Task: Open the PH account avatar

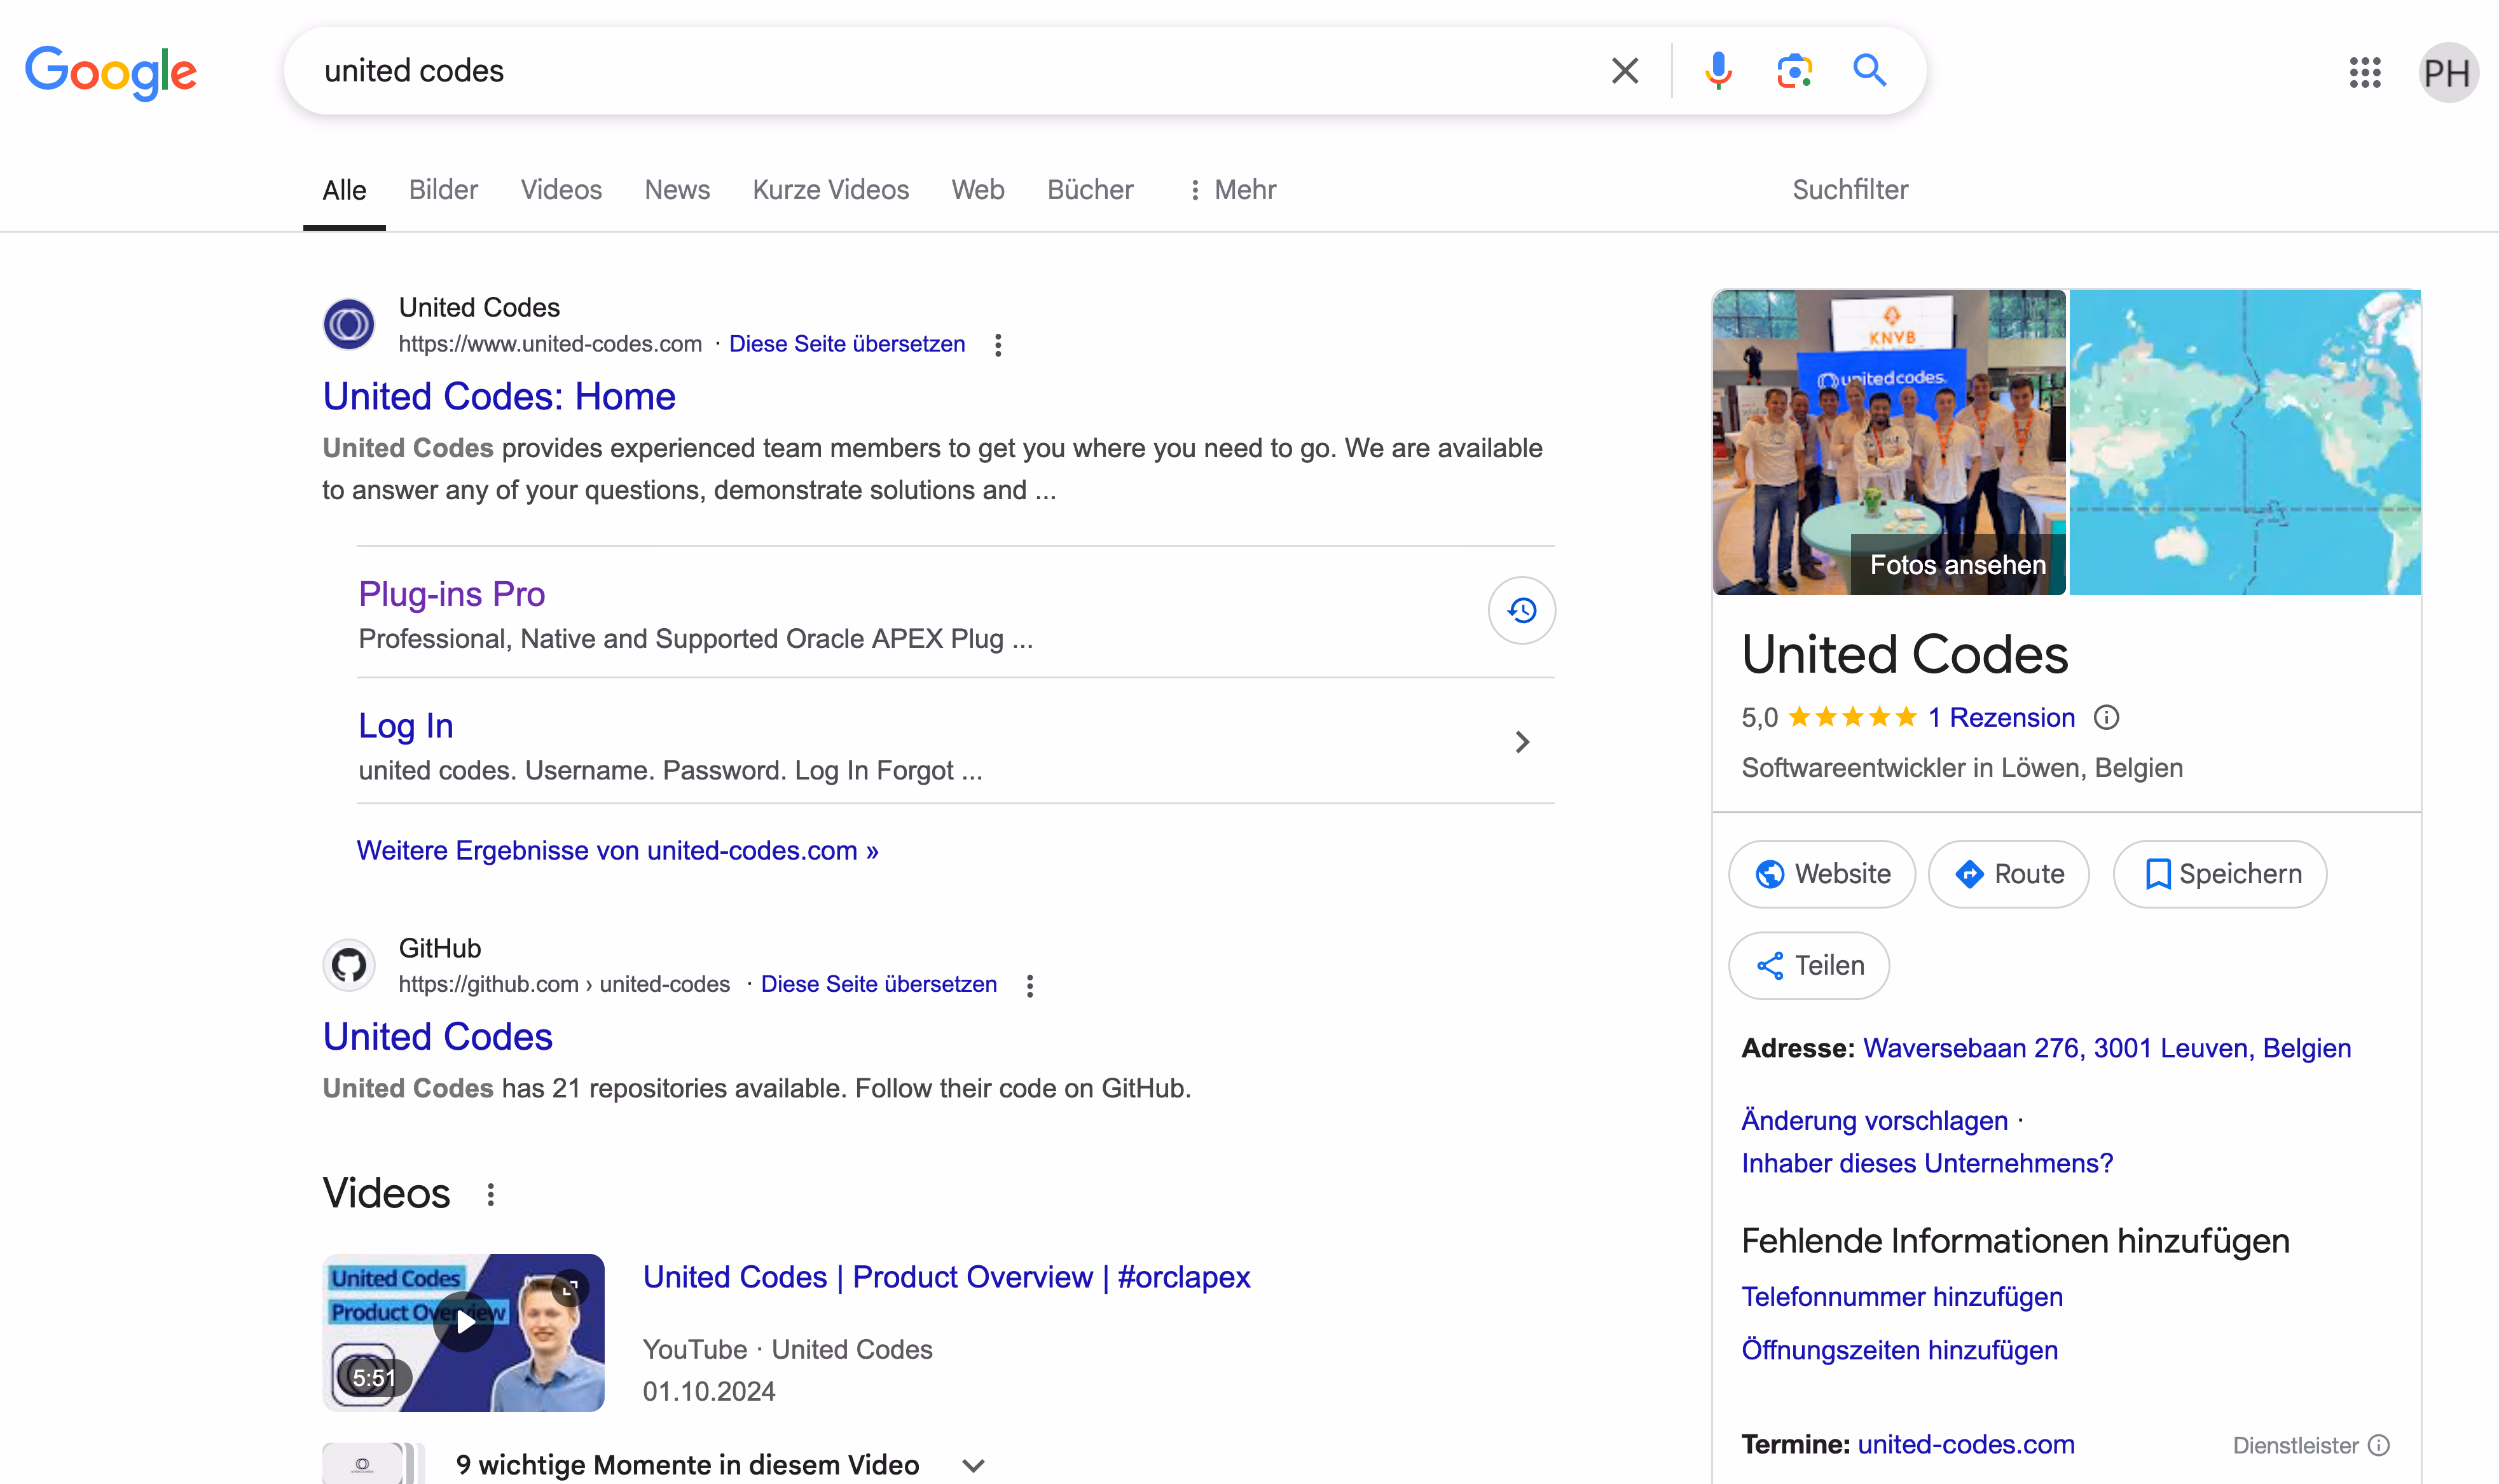Action: point(2447,72)
